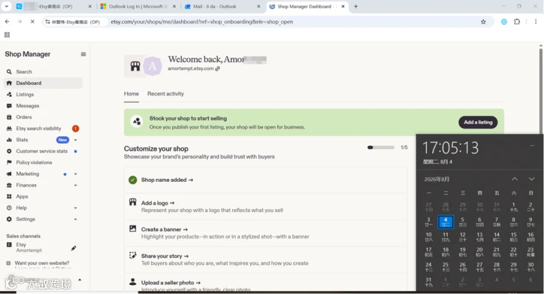
Task: Click the Finances bank icon
Action: coord(9,185)
